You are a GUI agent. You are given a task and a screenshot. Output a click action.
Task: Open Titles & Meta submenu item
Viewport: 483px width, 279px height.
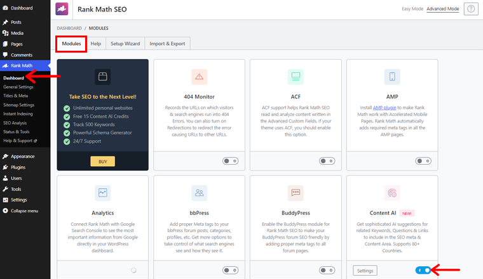pyautogui.click(x=15, y=96)
